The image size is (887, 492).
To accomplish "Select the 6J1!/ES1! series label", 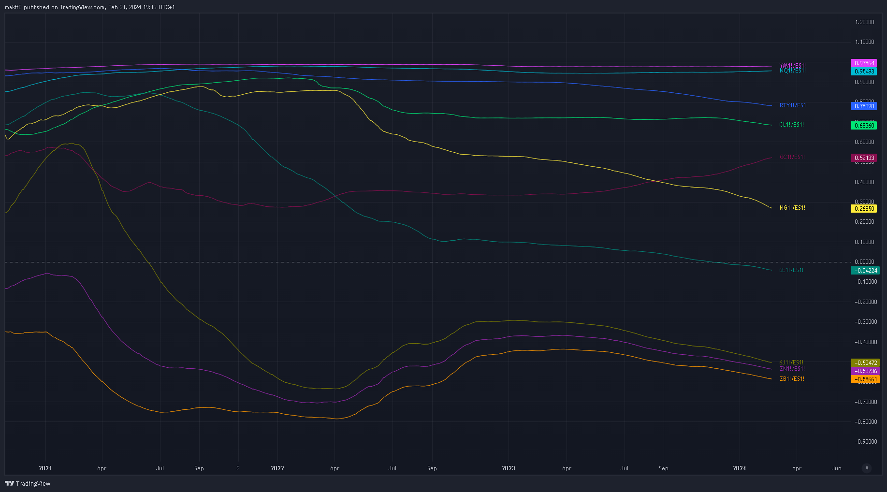I will tap(791, 362).
